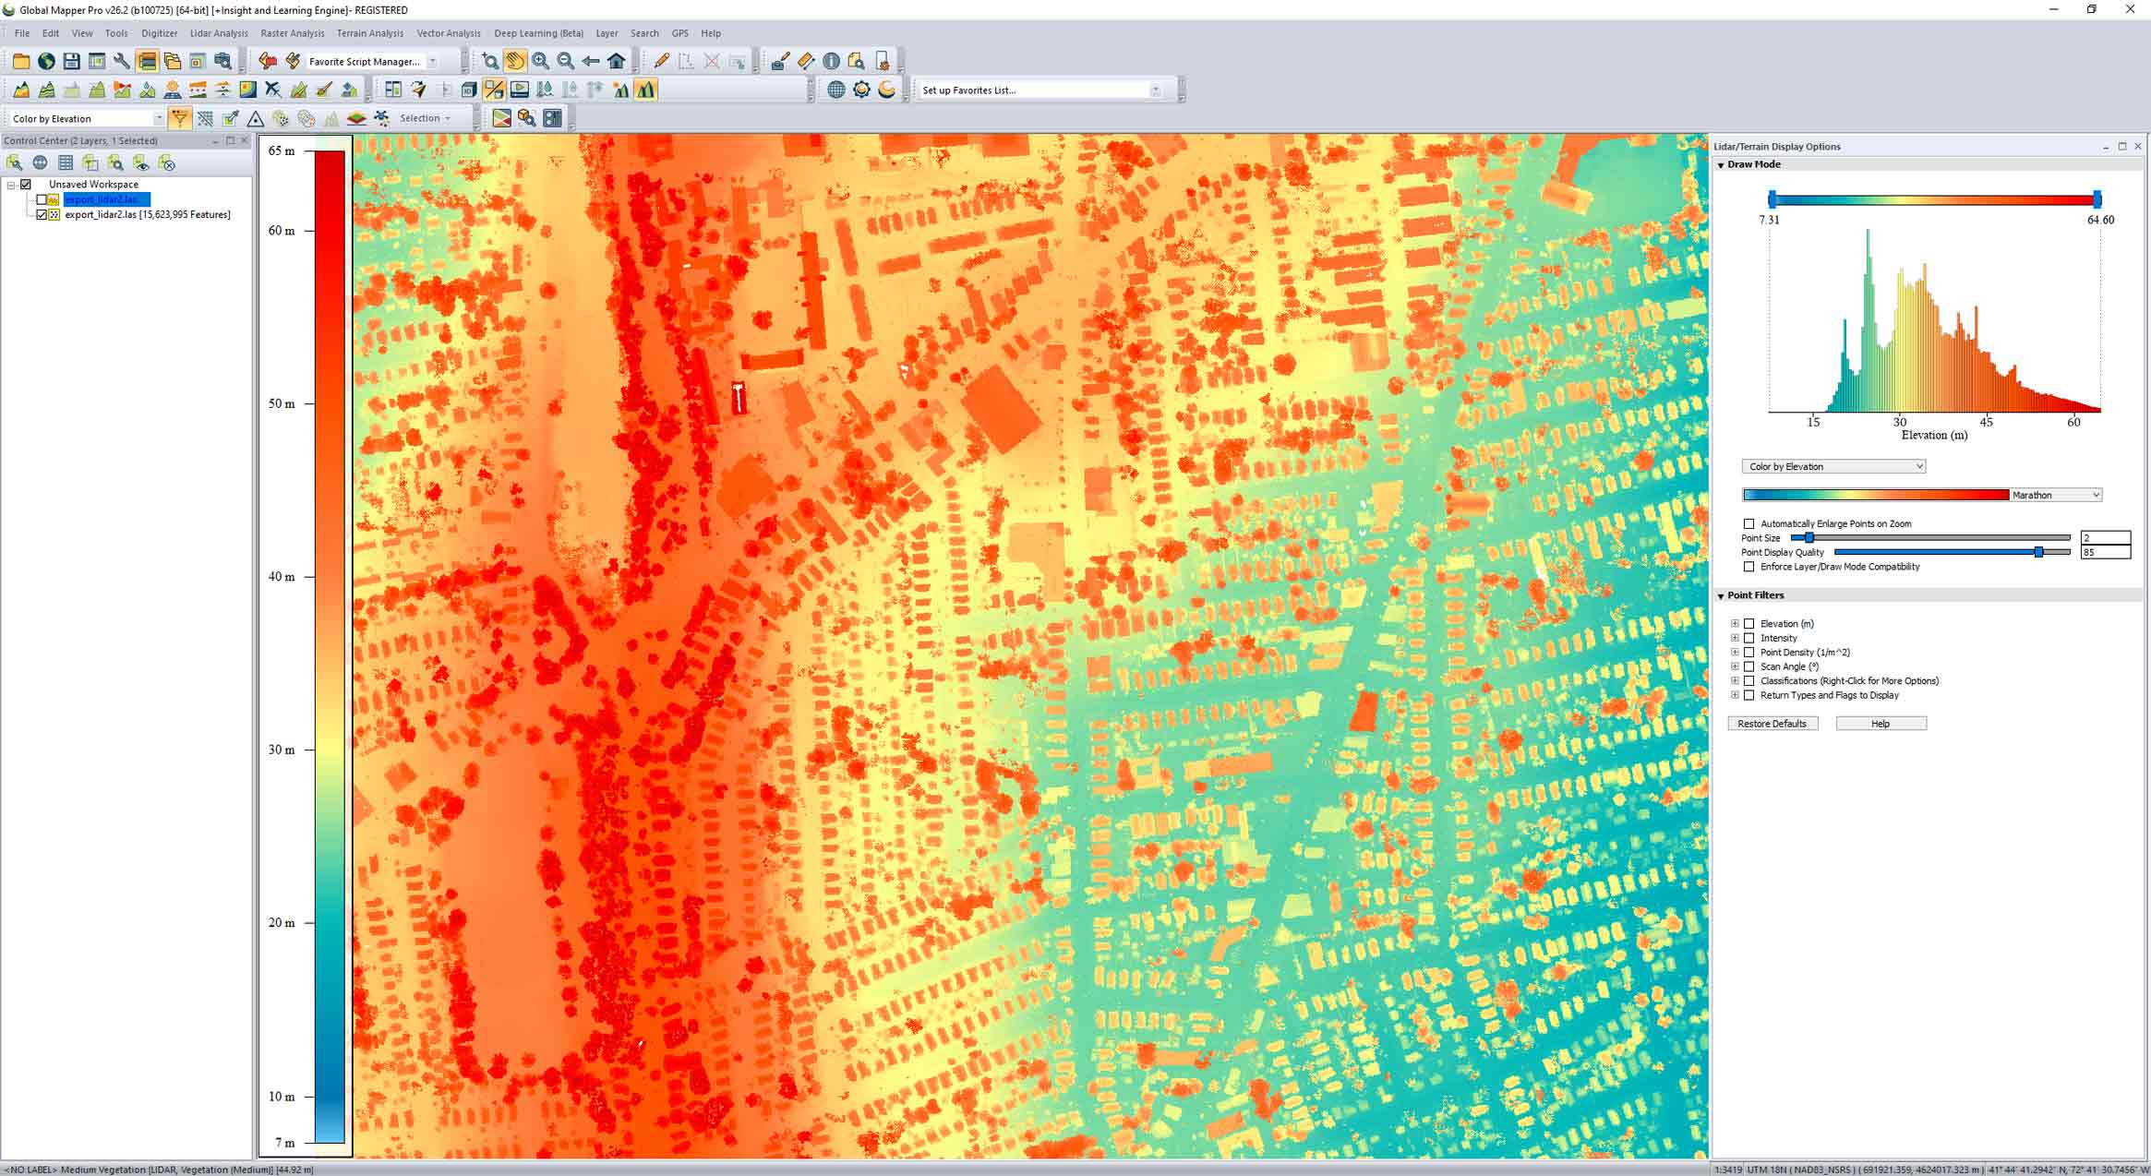Click the Save Workspace floppy disk icon

coord(71,61)
